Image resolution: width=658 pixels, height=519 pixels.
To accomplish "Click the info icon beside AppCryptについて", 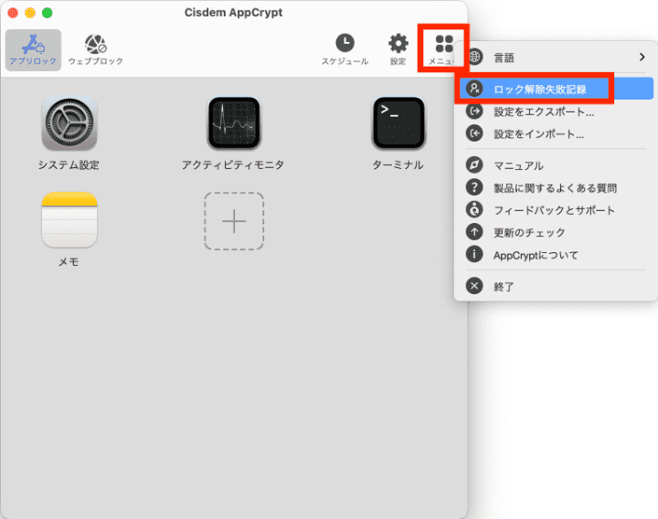I will (474, 254).
